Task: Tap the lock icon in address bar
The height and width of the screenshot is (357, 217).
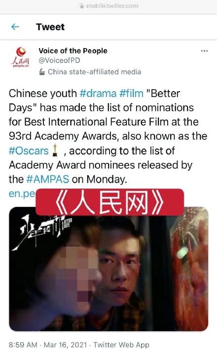Action: pos(82,6)
